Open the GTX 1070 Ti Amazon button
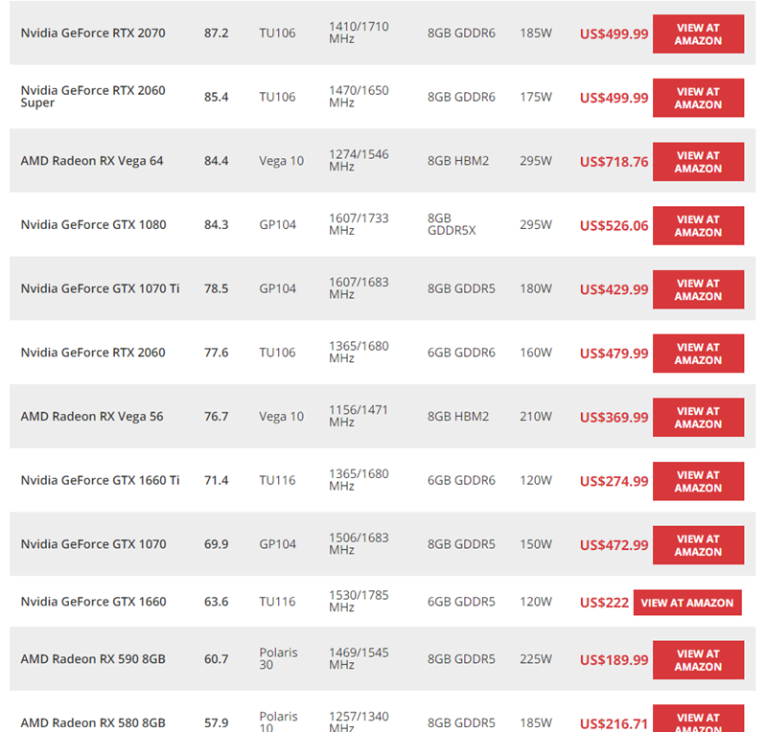767x732 pixels. coord(698,289)
